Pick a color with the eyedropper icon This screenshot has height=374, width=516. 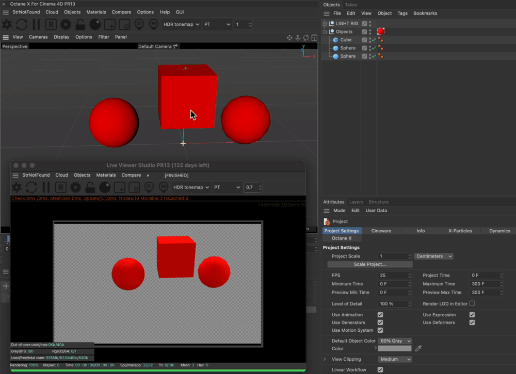418,349
